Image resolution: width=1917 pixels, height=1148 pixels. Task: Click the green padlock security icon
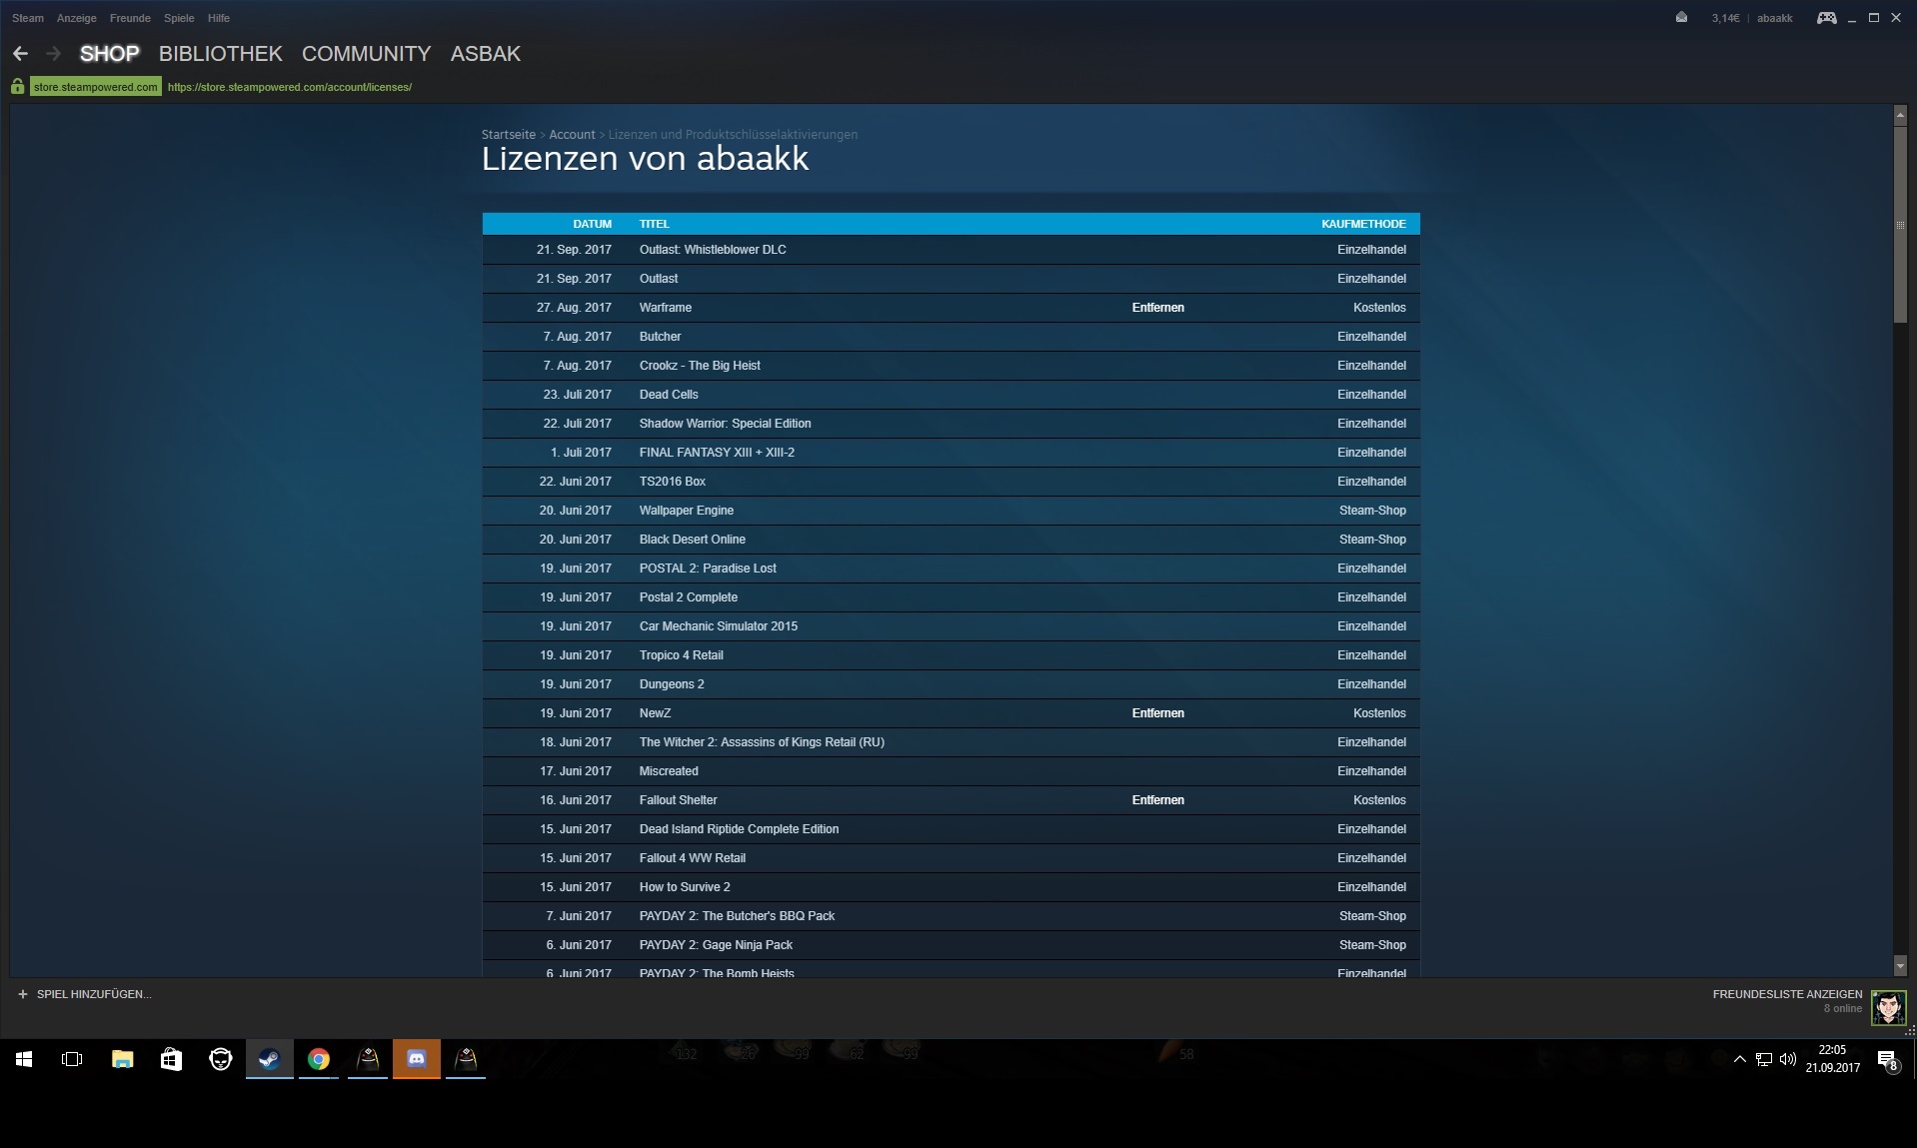(x=18, y=87)
